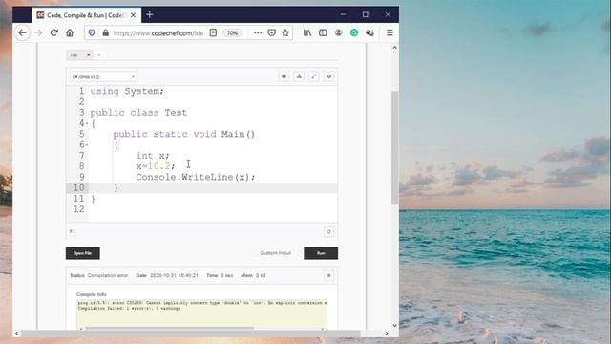
Task: Open tracking protection shield info
Action: [x=92, y=33]
